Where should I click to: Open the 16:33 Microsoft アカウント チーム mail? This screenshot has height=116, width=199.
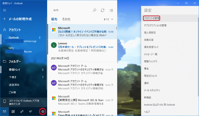coord(82,85)
